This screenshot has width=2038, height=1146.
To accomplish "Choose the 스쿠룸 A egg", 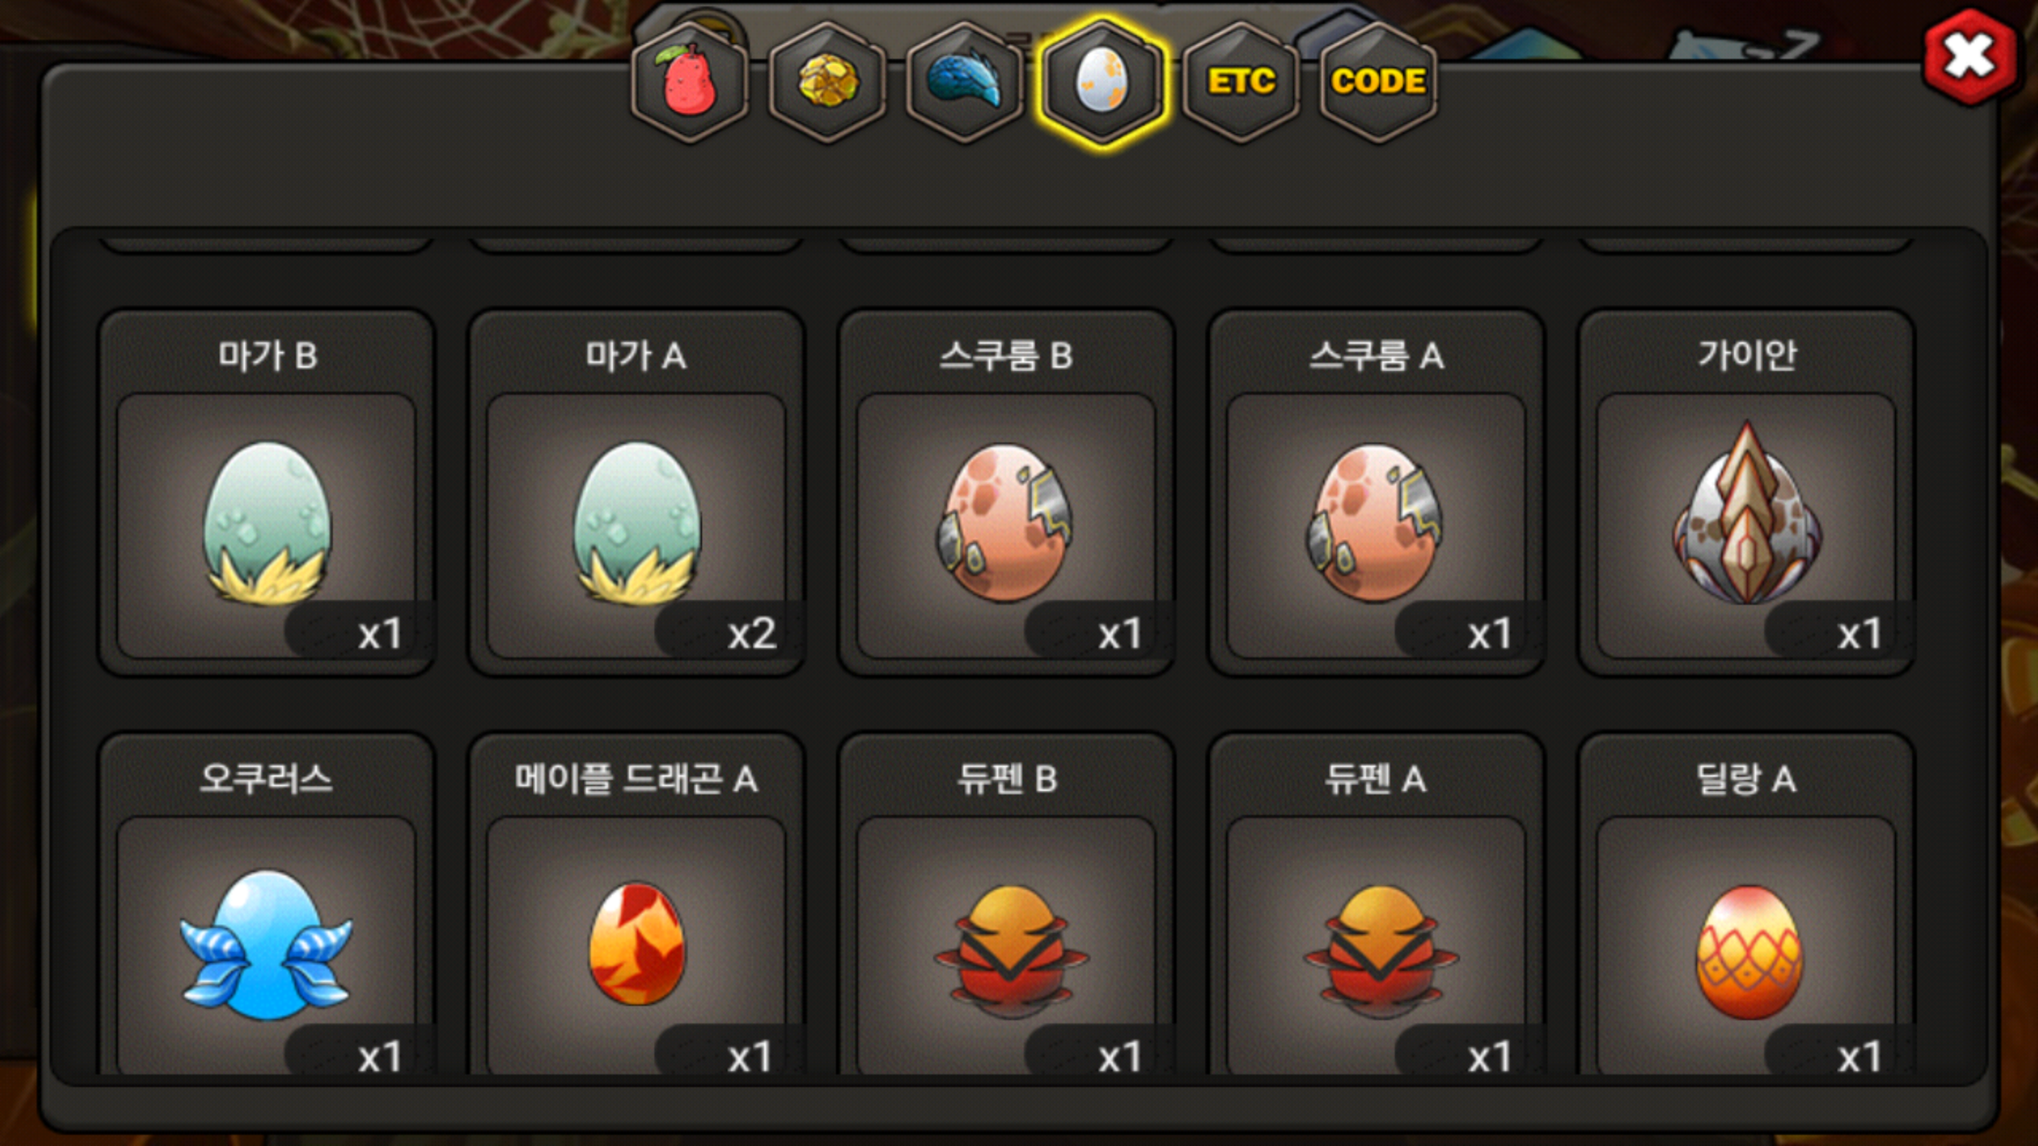I will tap(1376, 493).
